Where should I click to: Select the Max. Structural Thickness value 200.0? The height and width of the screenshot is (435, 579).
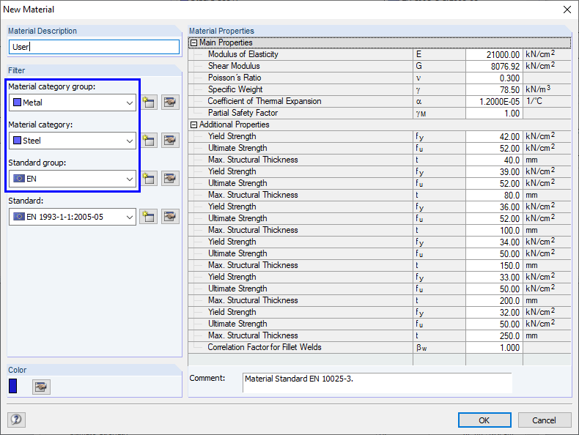coord(494,301)
